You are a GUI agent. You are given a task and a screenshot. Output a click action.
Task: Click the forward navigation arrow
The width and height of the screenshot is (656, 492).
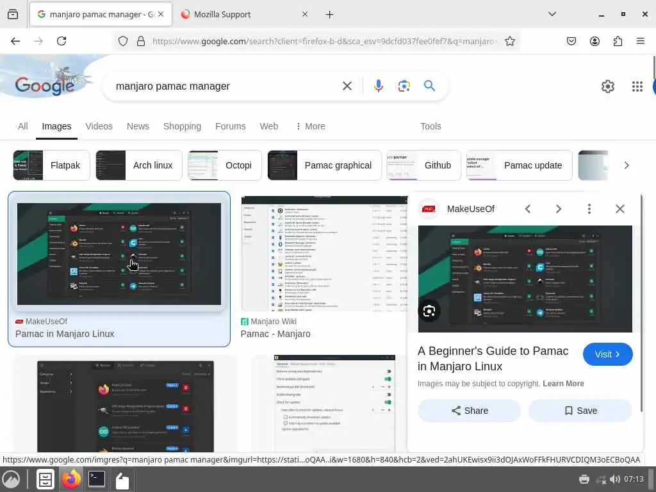pos(38,41)
